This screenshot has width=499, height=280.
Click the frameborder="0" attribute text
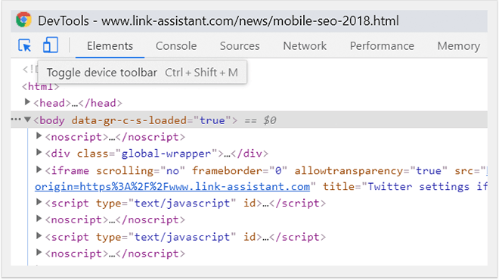tap(240, 171)
